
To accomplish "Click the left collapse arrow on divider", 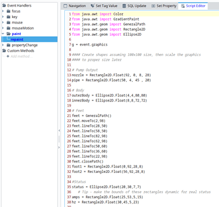I will click(59, 131).
